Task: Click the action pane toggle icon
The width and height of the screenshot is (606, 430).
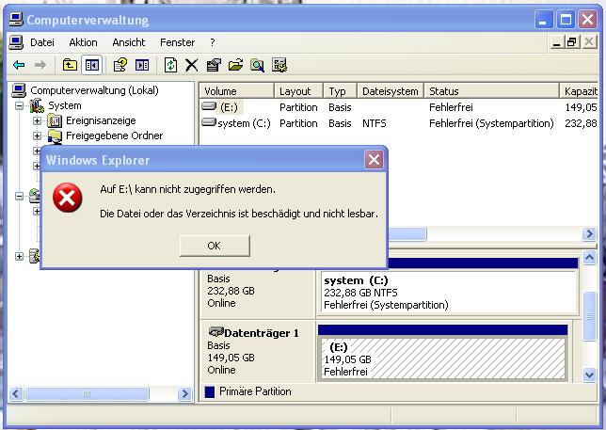Action: (142, 65)
